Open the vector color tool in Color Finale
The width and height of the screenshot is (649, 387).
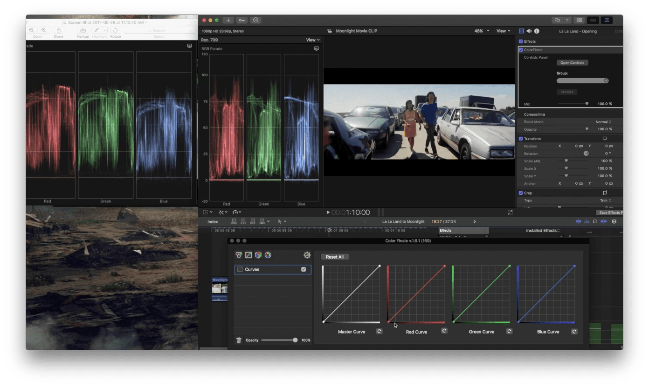(x=269, y=255)
